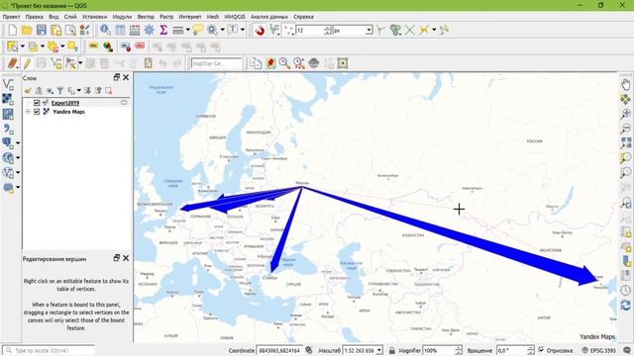Click the purple Sigma statistics icon
This screenshot has height=356, width=634.
coord(163,31)
